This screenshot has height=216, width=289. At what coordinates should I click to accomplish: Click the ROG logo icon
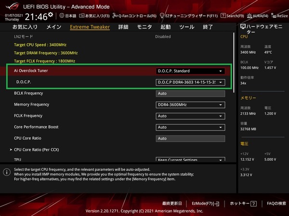point(13,6)
